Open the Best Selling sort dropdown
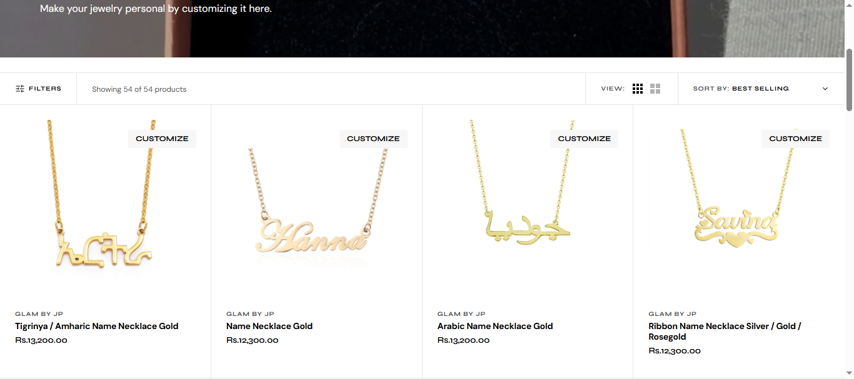Viewport: 854px width, 379px height. 760,89
